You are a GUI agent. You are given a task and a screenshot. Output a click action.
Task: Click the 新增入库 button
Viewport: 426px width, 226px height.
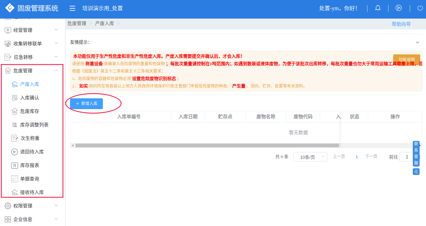pyautogui.click(x=87, y=103)
